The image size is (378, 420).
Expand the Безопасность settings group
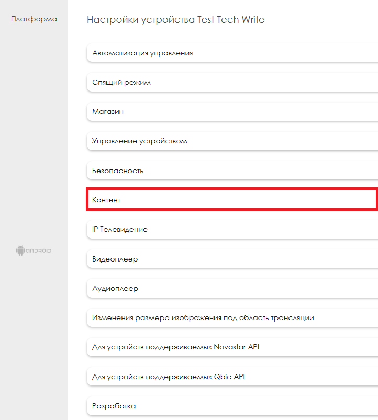(x=118, y=171)
